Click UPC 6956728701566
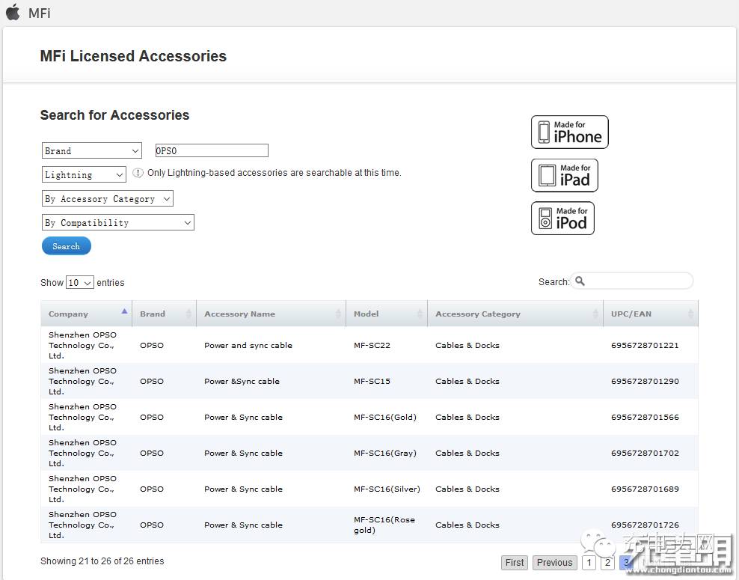Image resolution: width=739 pixels, height=580 pixels. point(645,417)
